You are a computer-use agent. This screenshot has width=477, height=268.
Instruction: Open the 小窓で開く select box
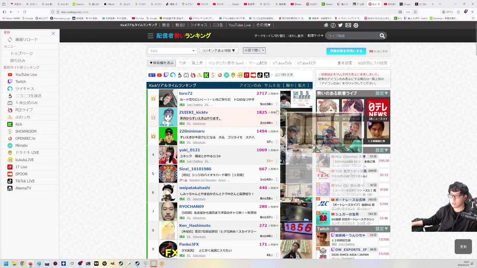[254, 50]
